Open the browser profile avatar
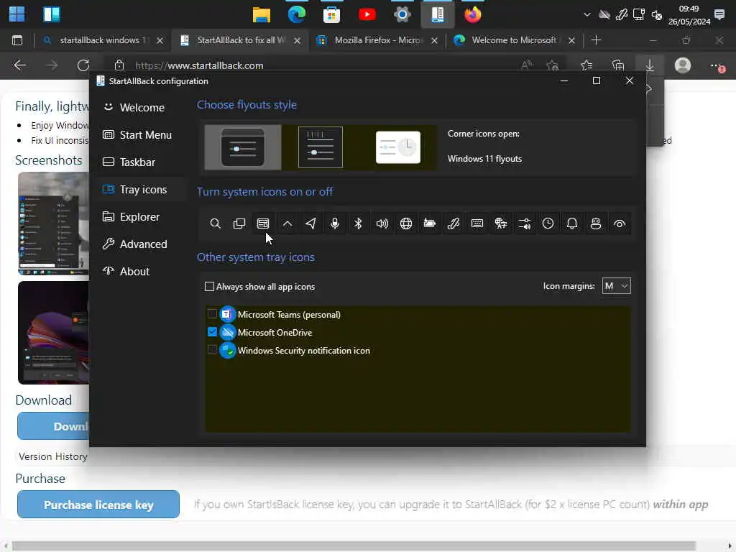Screen dimensions: 736x552 coord(683,65)
